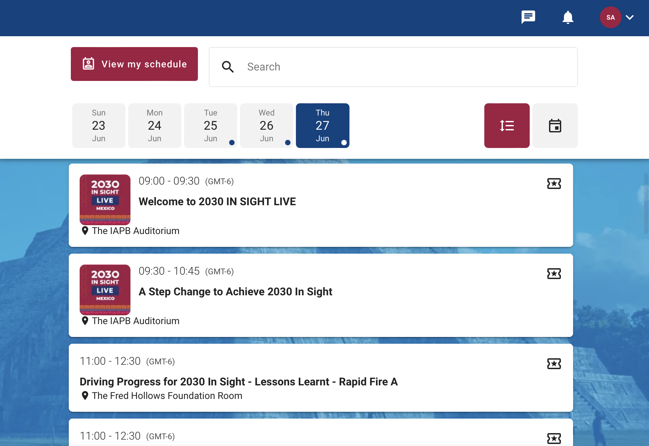
Task: Switch to Tue 25 Jun
Action: pyautogui.click(x=210, y=126)
